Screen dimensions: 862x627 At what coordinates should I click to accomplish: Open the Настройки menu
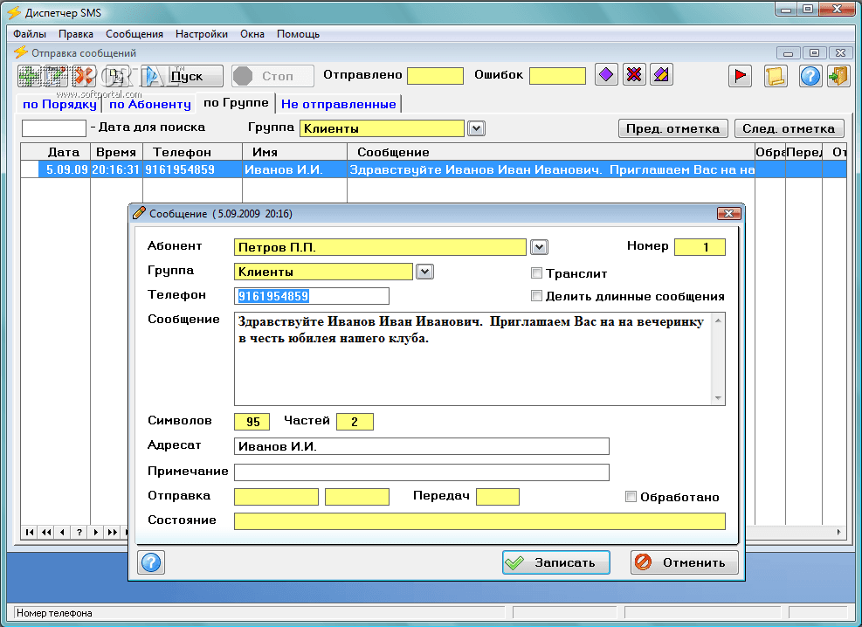pyautogui.click(x=202, y=34)
